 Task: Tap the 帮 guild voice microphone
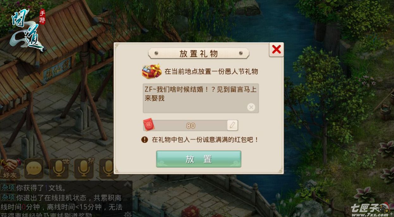tap(84, 168)
